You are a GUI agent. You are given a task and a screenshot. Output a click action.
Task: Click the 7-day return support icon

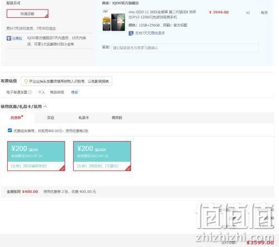(131, 33)
